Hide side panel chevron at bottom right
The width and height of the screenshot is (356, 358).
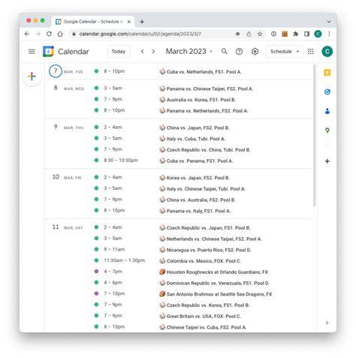tap(327, 323)
